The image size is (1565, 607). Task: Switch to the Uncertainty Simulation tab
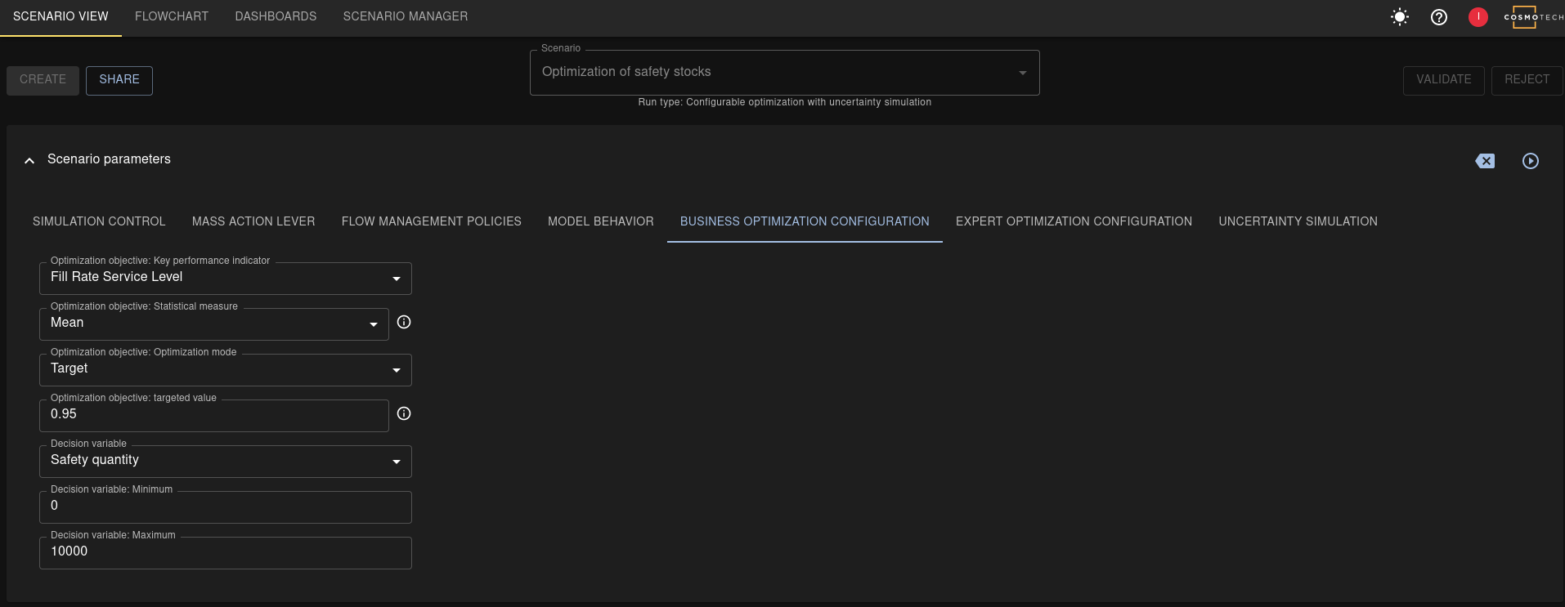coord(1298,221)
